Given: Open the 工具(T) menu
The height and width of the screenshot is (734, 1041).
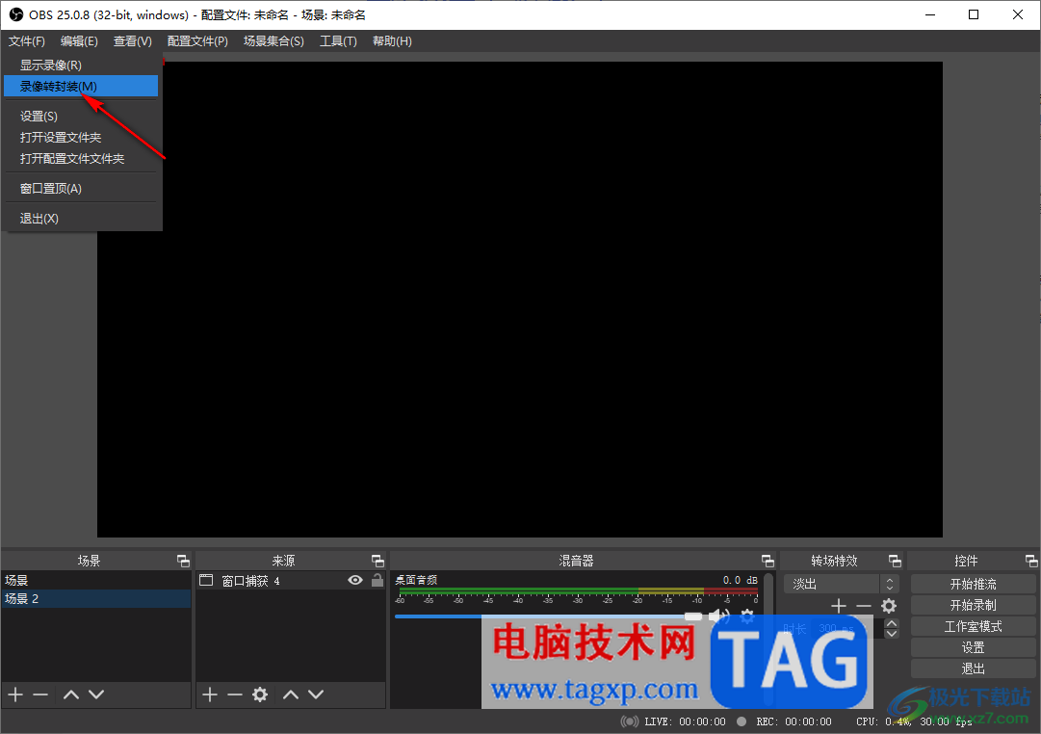Looking at the screenshot, I should click(338, 41).
